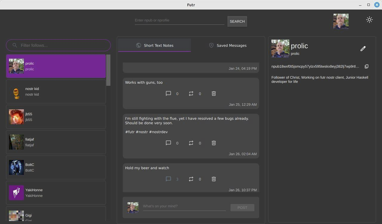The height and width of the screenshot is (224, 382).
Task: Delete the 'Works with guns, too' note
Action: pos(214,94)
